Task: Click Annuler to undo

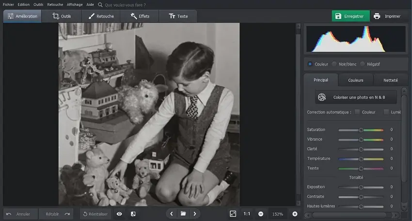Action: pyautogui.click(x=21, y=214)
